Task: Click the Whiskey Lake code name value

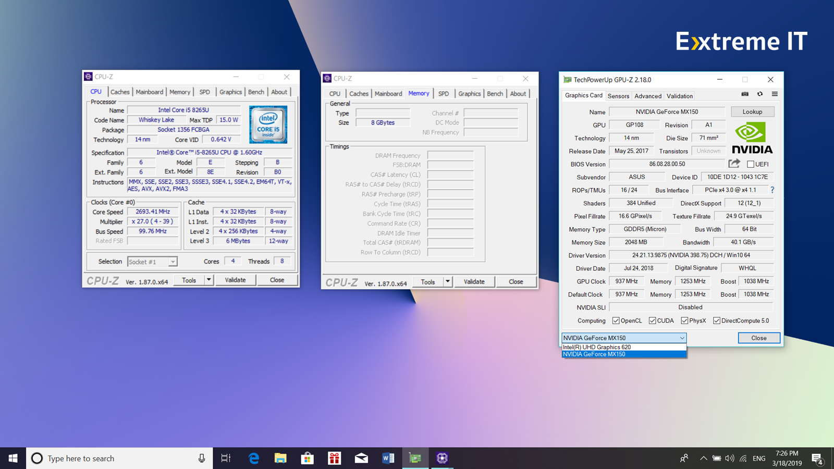Action: coord(156,120)
